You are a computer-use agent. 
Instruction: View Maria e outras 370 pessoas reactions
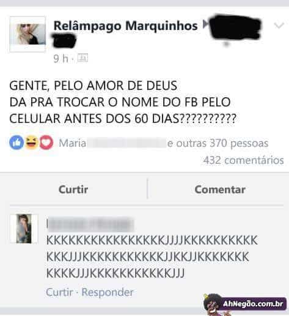pos(163,143)
